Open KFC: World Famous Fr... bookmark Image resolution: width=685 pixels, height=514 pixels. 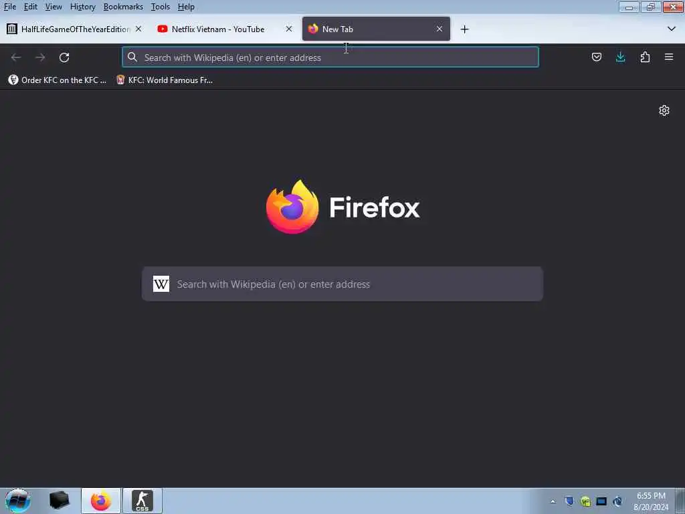click(165, 80)
